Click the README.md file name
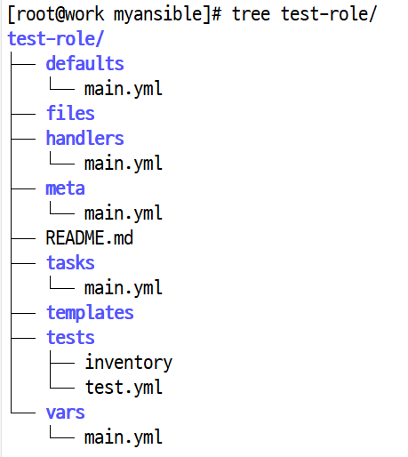The width and height of the screenshot is (408, 457). 90,237
